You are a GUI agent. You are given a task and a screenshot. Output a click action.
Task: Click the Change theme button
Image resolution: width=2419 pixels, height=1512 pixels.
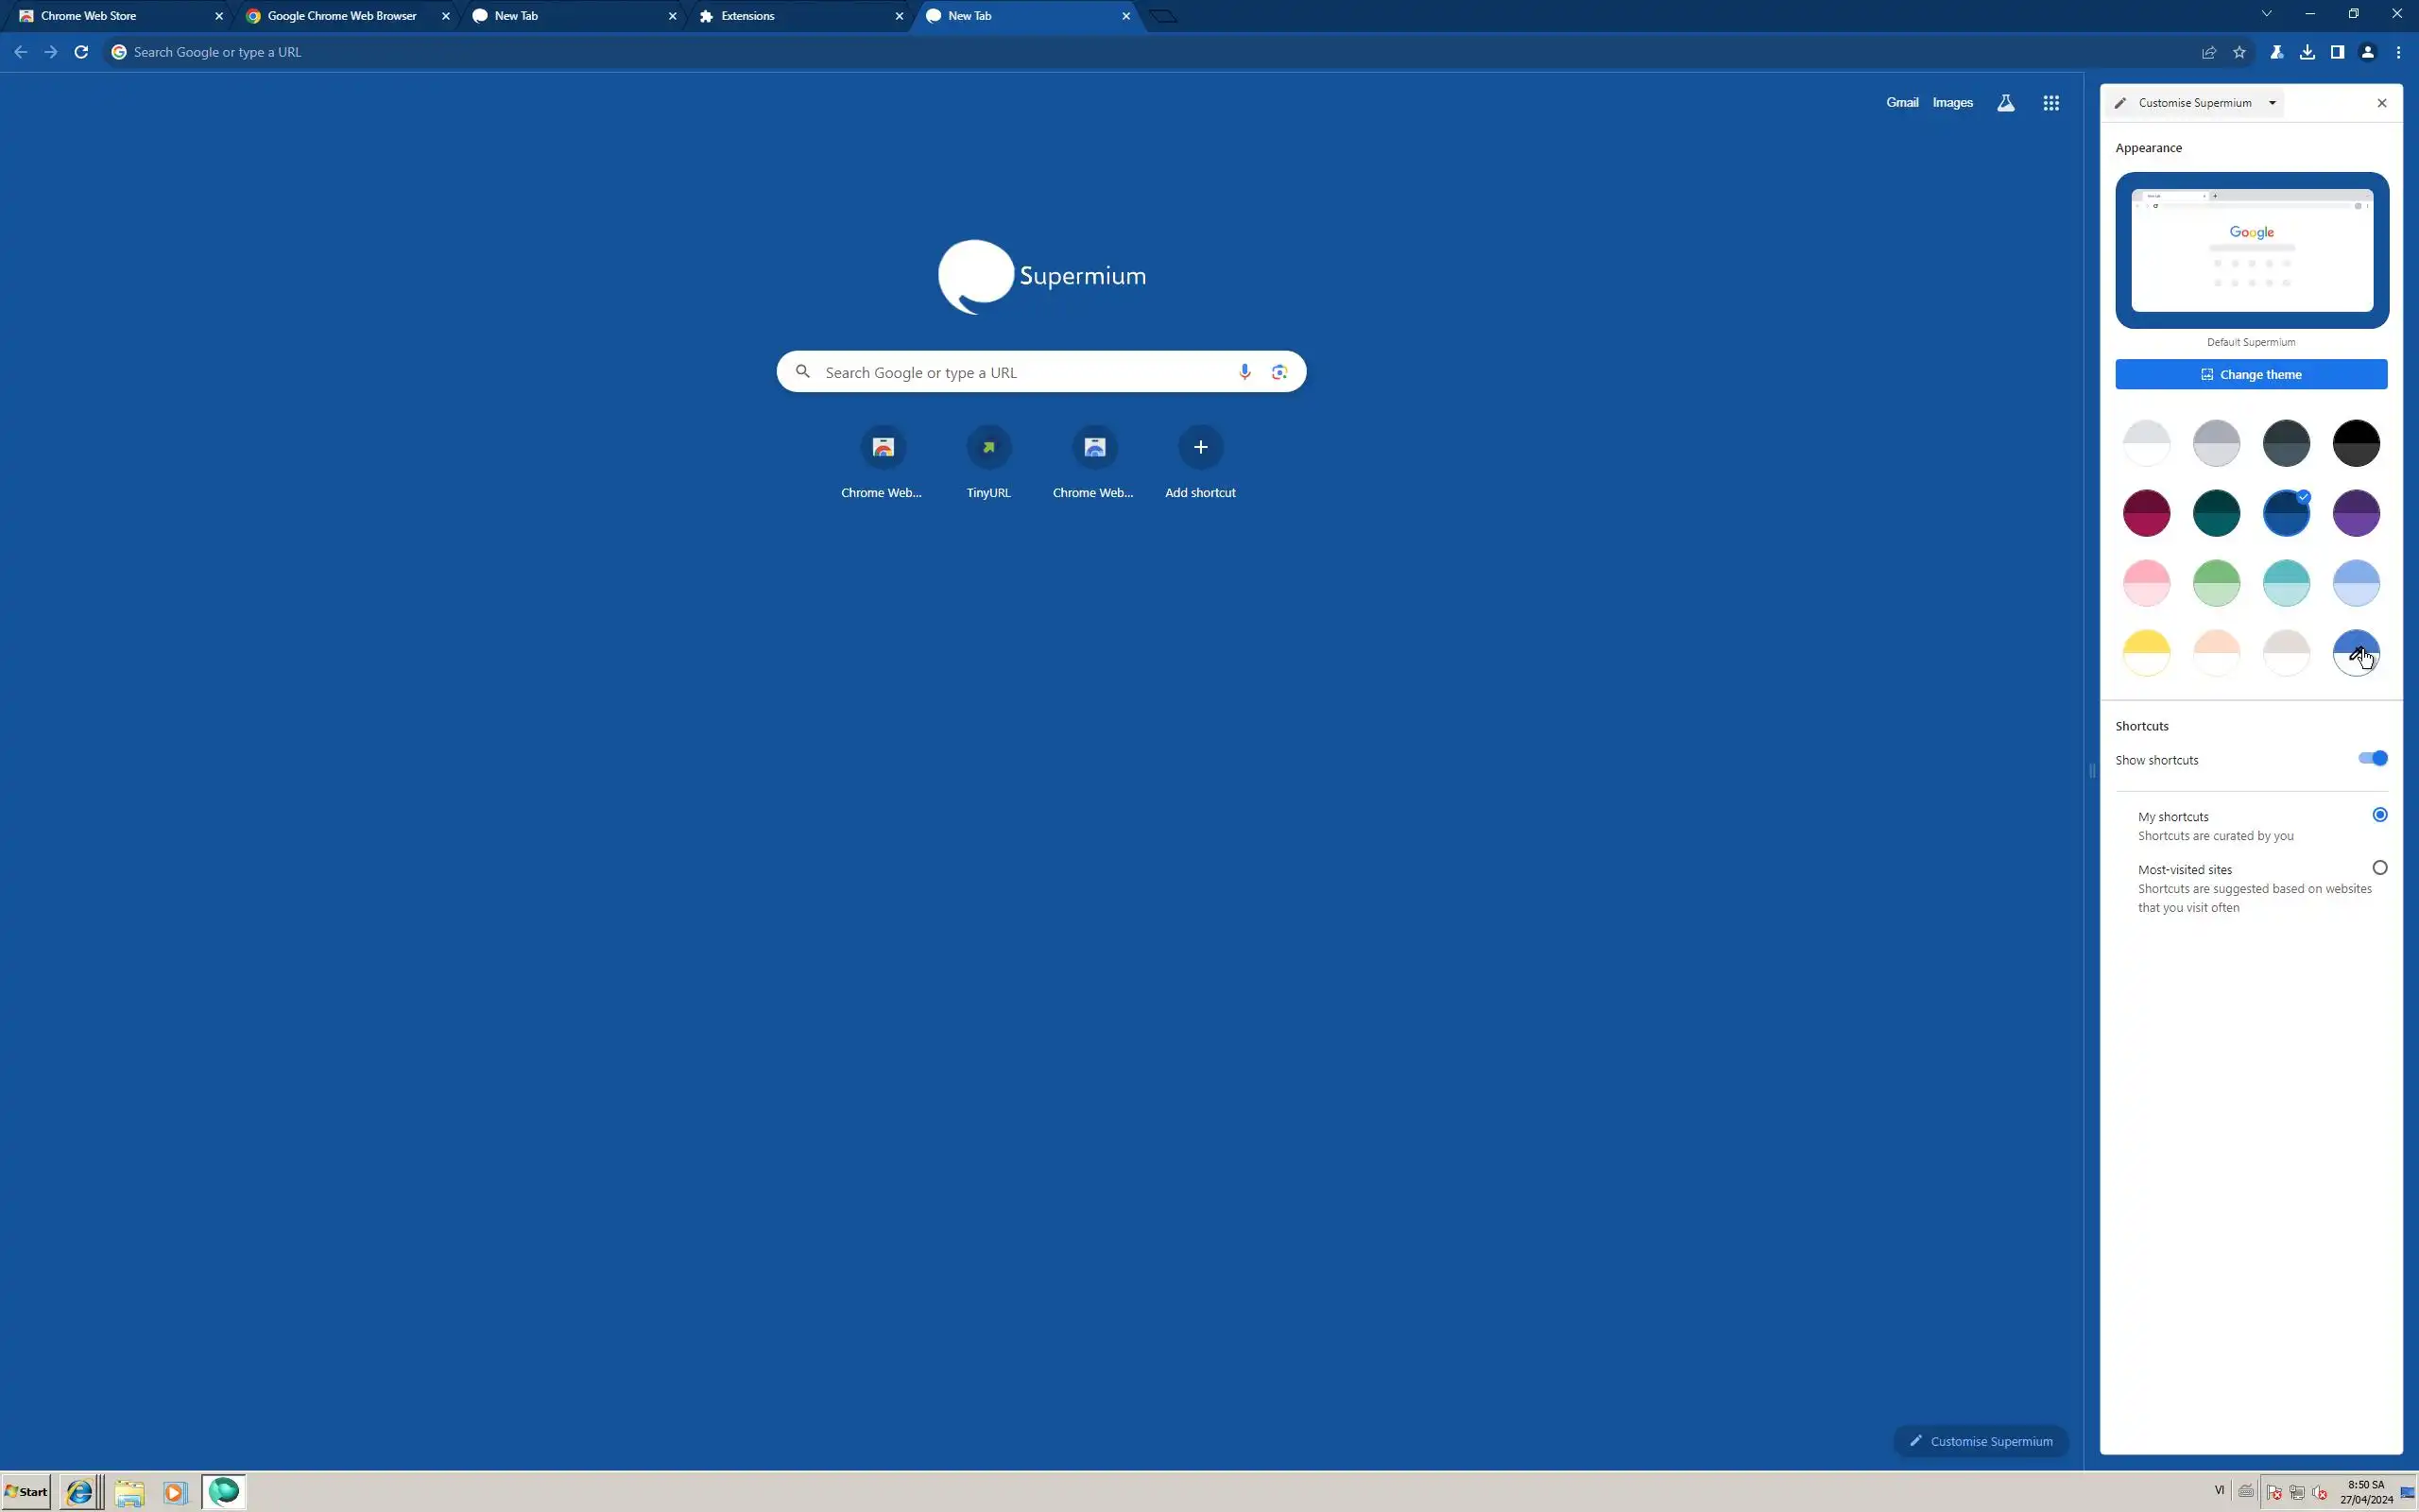coord(2251,374)
